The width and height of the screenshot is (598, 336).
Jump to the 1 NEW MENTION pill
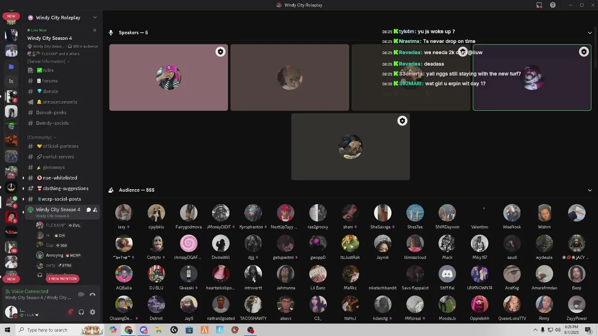(x=63, y=279)
